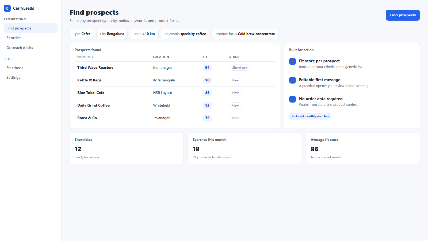Select Kettle & Kegs prospect

pos(89,80)
